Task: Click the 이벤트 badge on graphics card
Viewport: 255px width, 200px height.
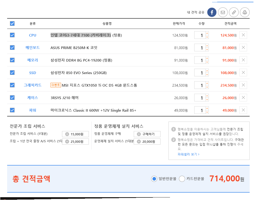Action: coord(56,85)
